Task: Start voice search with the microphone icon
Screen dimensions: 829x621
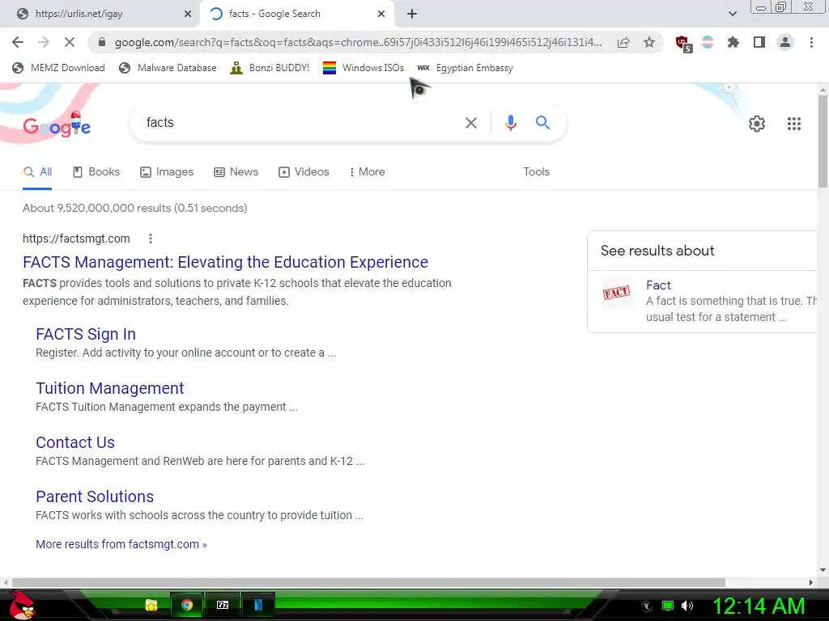Action: coord(510,123)
